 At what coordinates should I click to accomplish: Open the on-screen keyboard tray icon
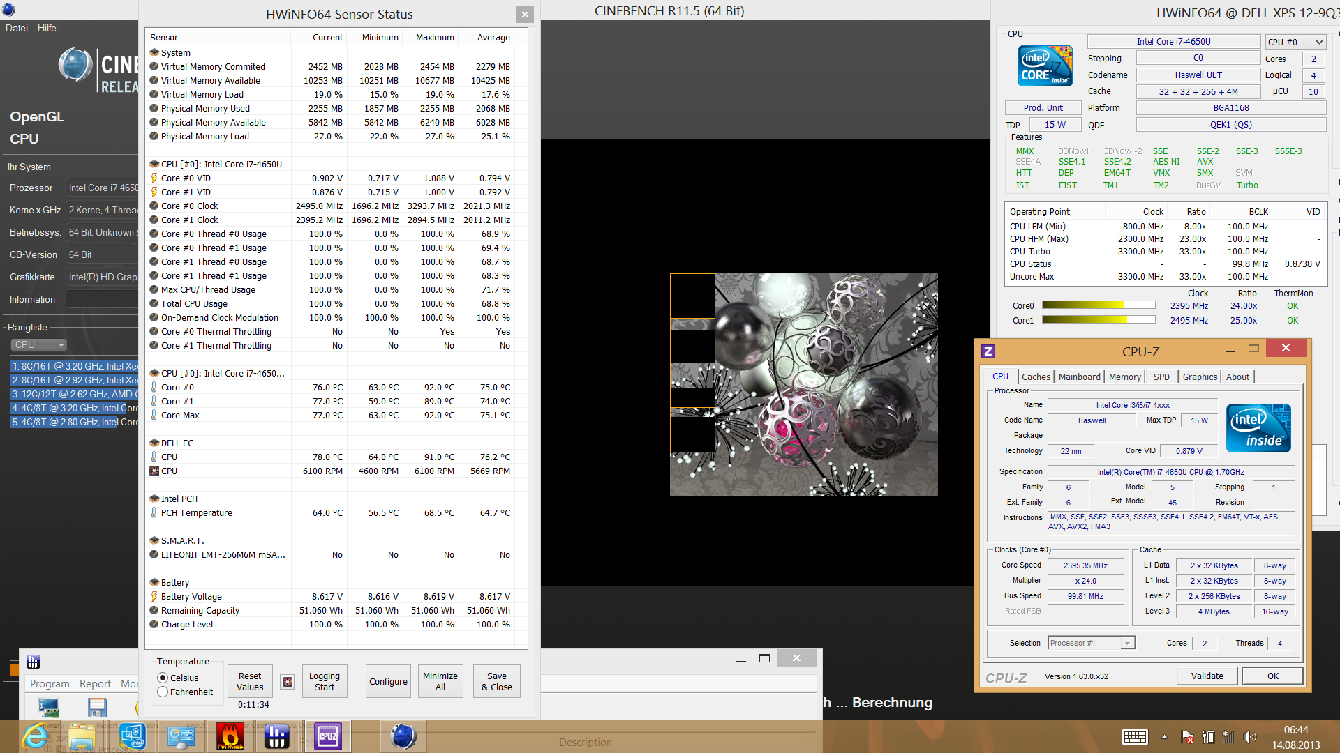tap(1135, 737)
